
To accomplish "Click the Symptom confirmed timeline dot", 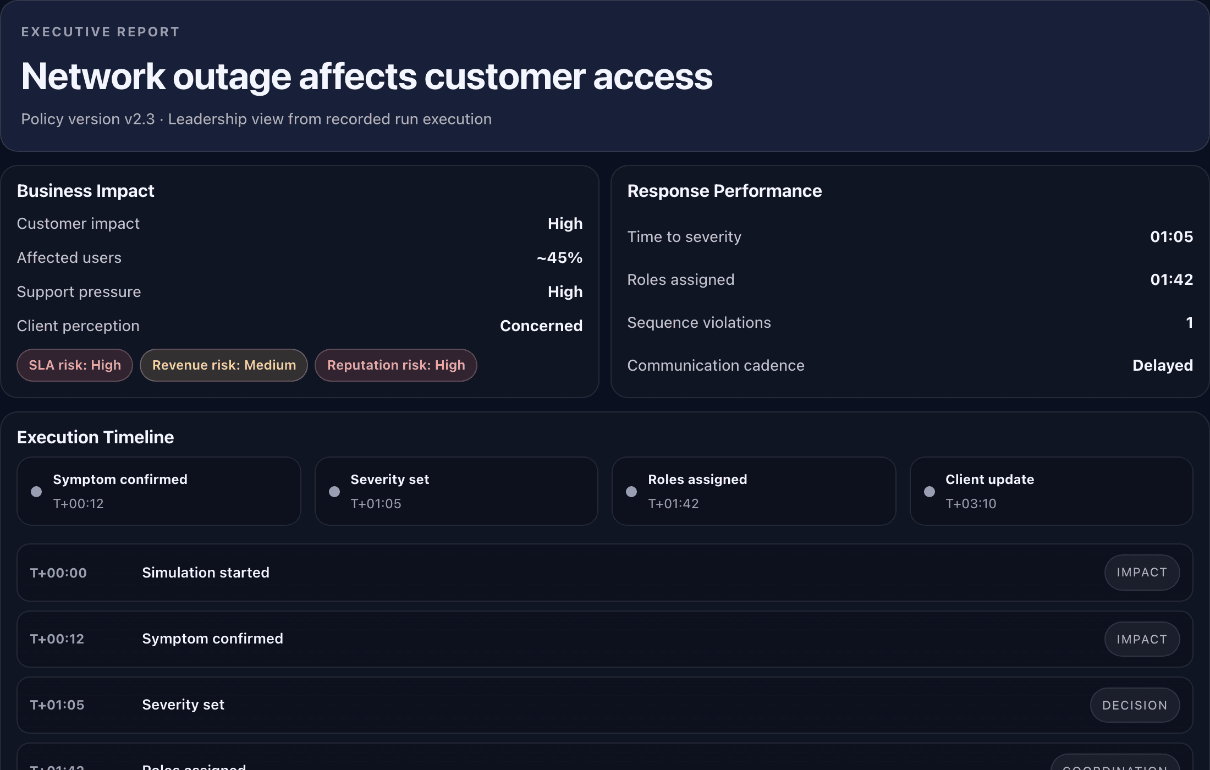I will click(36, 492).
